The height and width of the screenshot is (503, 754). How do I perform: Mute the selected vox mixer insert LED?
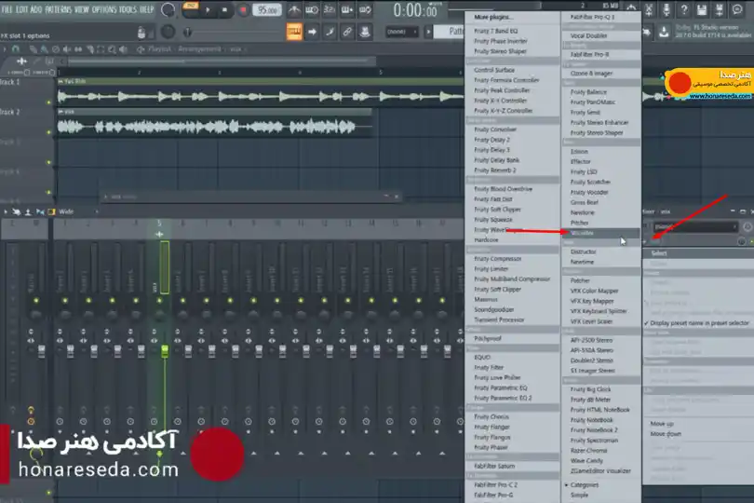160,300
